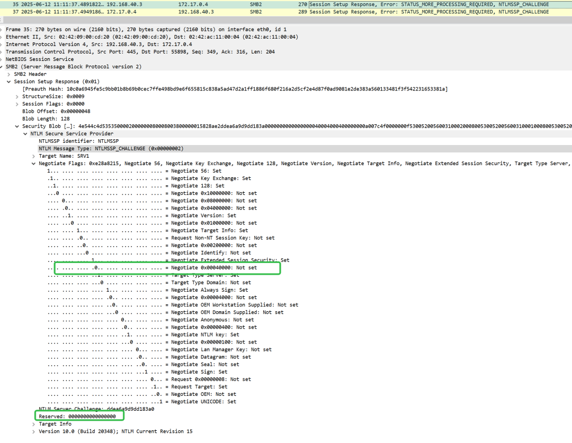This screenshot has width=572, height=443.
Task: Expand StructureSize field
Action: coord(17,97)
